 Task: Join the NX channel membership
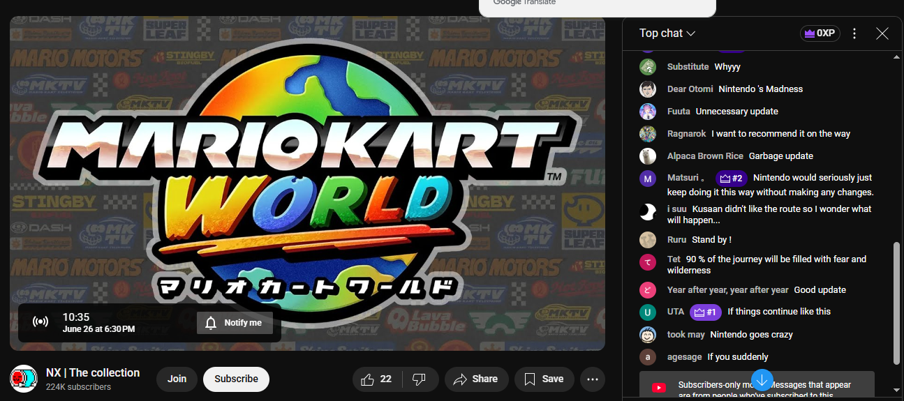177,379
